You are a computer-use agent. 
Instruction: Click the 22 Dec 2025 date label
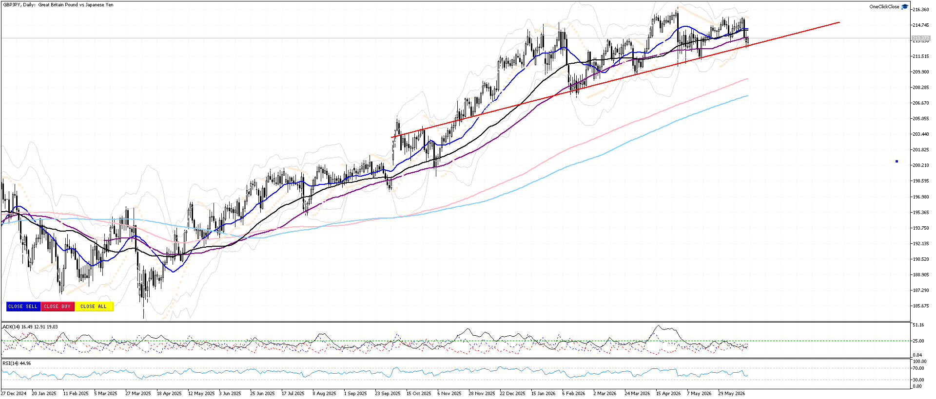[513, 394]
